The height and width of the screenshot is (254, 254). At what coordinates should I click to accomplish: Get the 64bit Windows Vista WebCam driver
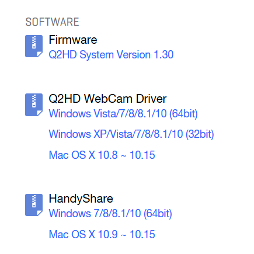[123, 114]
